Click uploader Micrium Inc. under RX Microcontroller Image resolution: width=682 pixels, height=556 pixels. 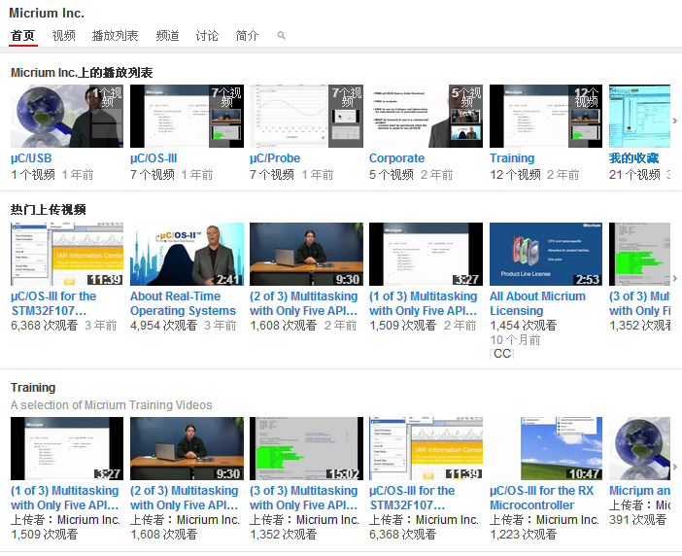click(x=567, y=520)
